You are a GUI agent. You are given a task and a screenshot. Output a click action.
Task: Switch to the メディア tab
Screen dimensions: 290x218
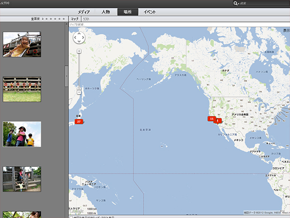84,12
